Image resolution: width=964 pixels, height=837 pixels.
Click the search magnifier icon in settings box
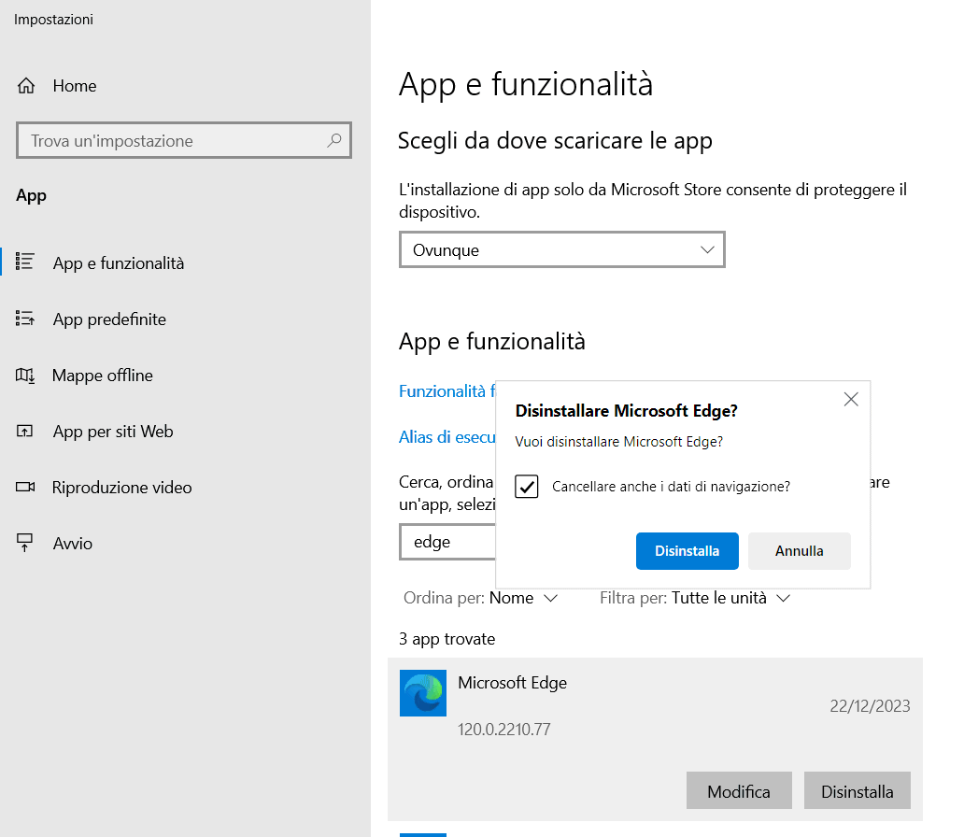(x=334, y=140)
